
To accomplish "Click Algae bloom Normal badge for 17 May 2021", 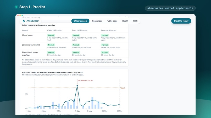I will point(51,35).
